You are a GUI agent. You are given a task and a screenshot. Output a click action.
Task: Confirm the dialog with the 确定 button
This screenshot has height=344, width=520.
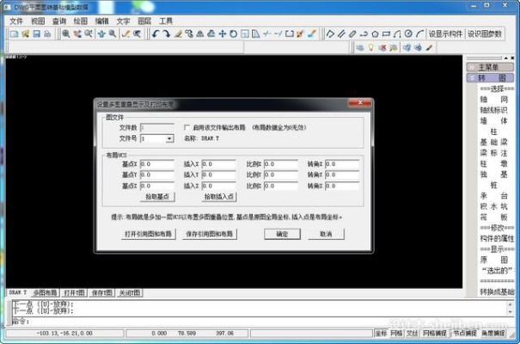pos(282,234)
